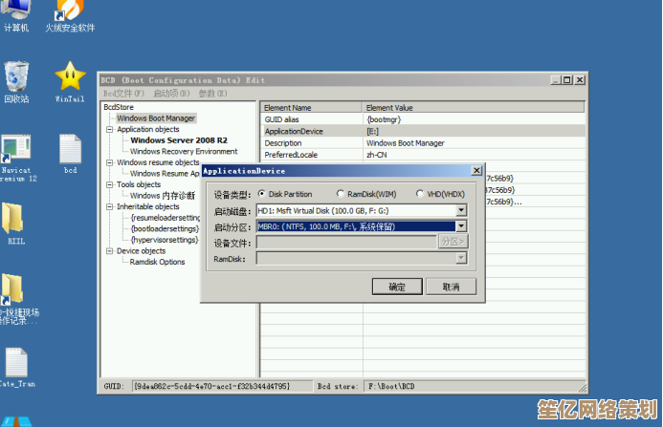Open the Navicat Premium 12 shortcut
This screenshot has width=663, height=427.
tap(16, 151)
